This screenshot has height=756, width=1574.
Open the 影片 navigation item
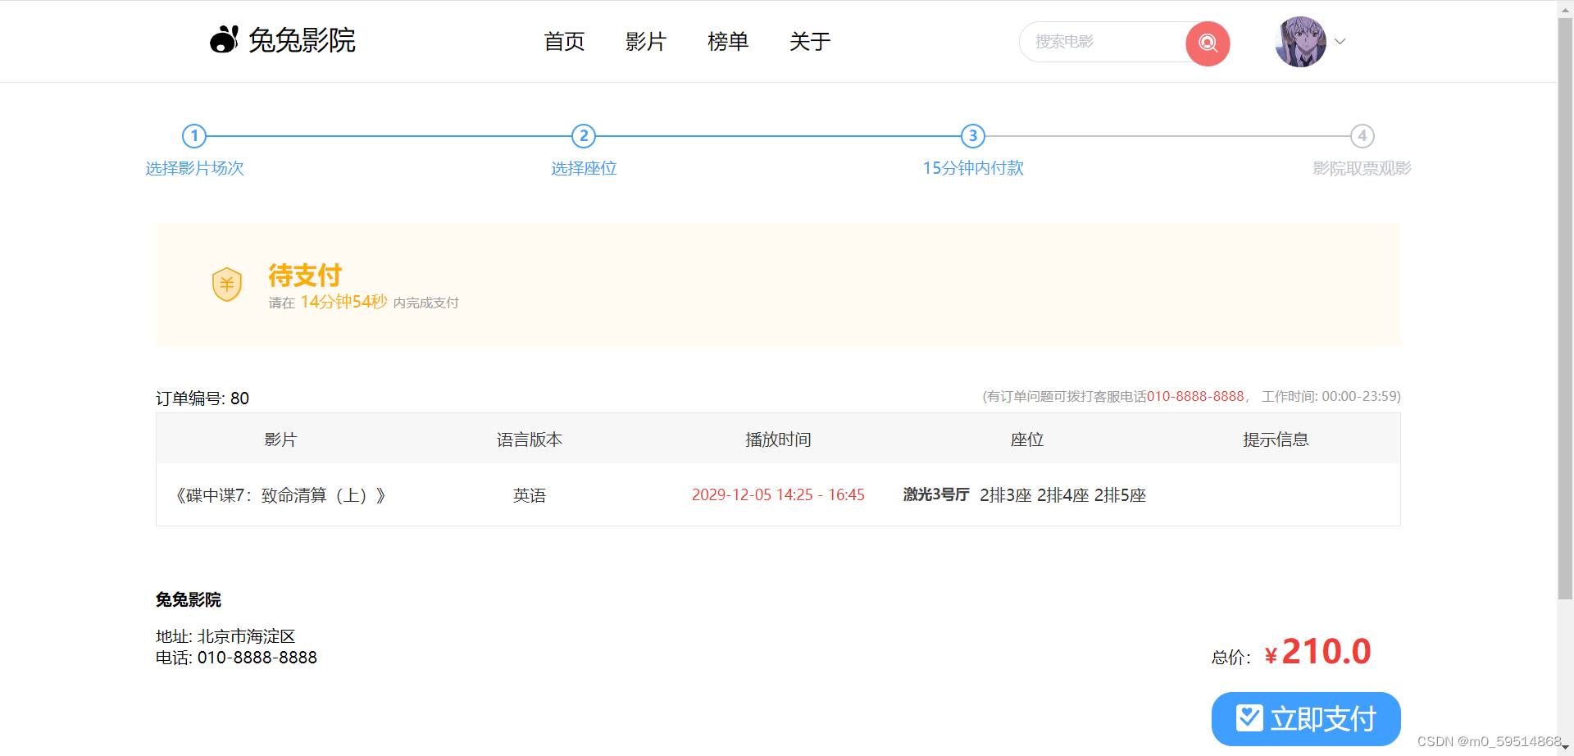tap(646, 41)
